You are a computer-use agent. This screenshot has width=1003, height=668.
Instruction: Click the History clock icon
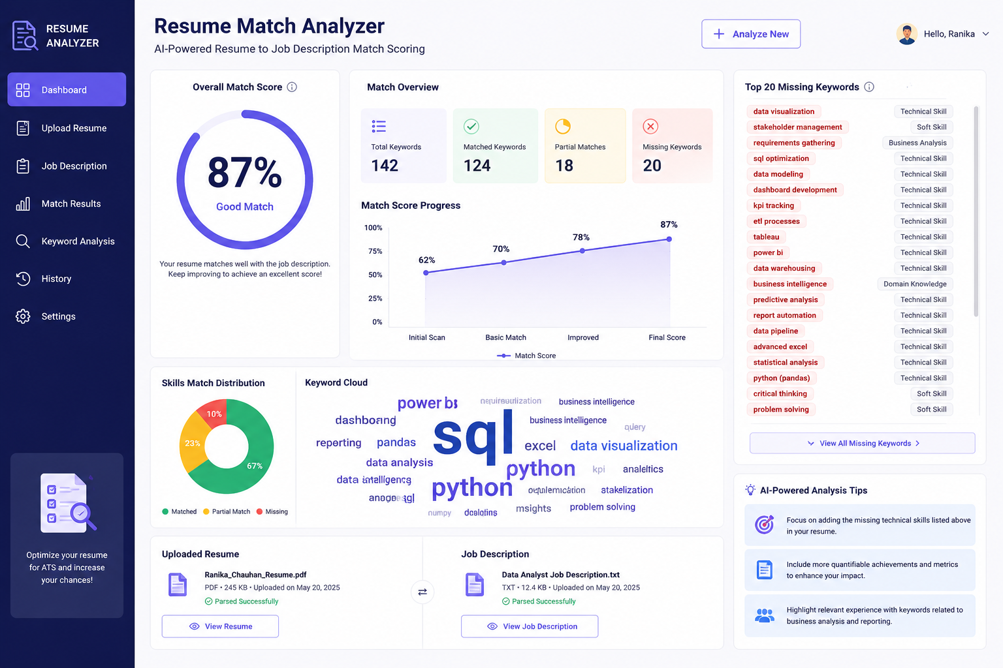23,279
